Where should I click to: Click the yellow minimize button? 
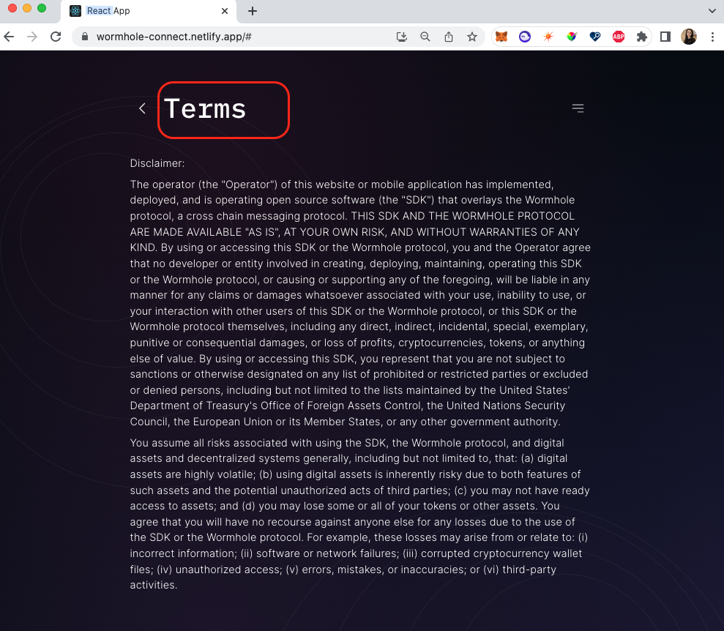(27, 8)
